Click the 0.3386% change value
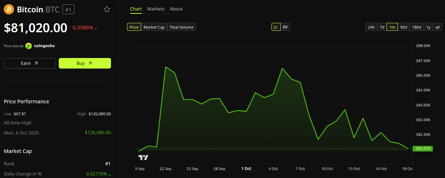445x178 pixels. pyautogui.click(x=83, y=28)
